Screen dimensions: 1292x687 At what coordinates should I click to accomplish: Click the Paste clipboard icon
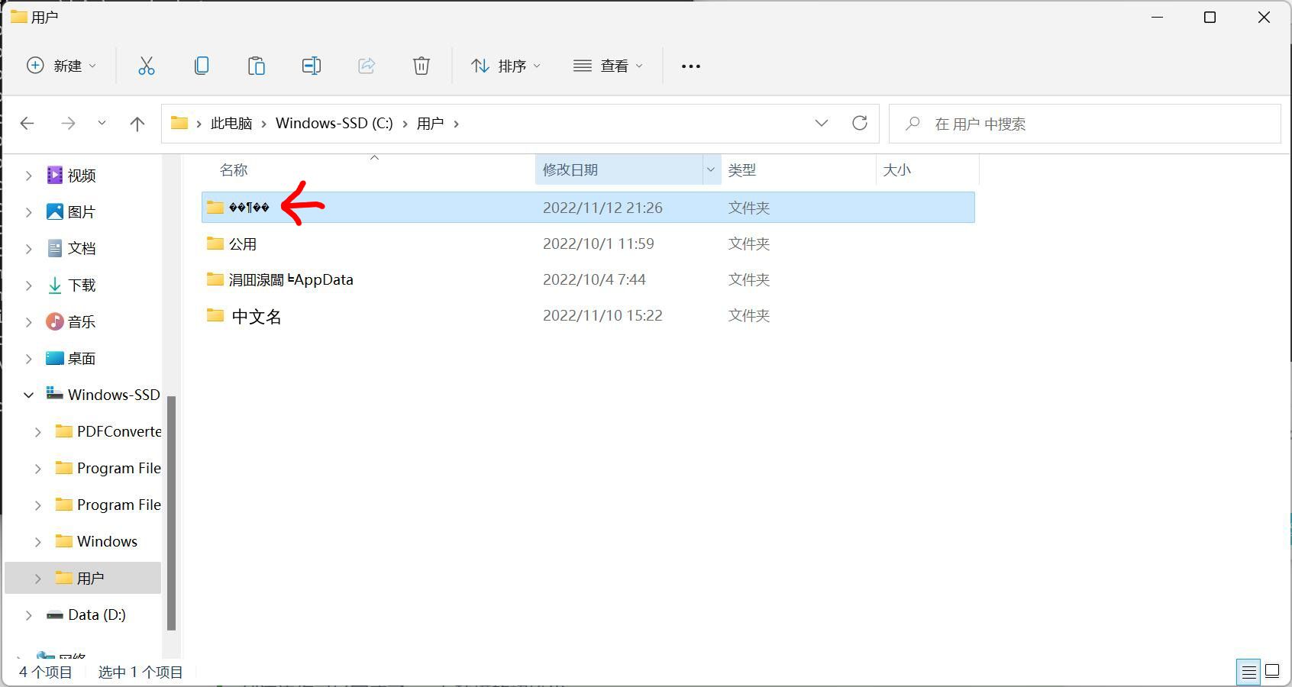click(x=257, y=66)
